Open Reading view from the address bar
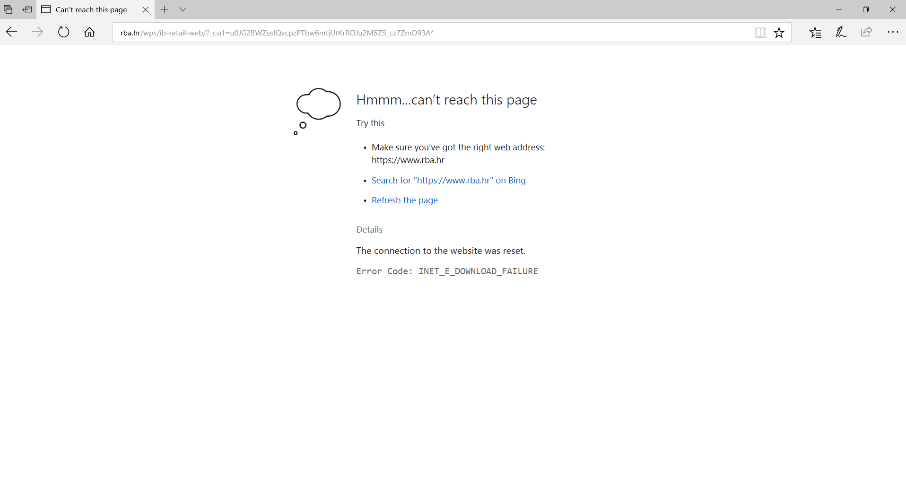This screenshot has height=486, width=906. point(760,33)
